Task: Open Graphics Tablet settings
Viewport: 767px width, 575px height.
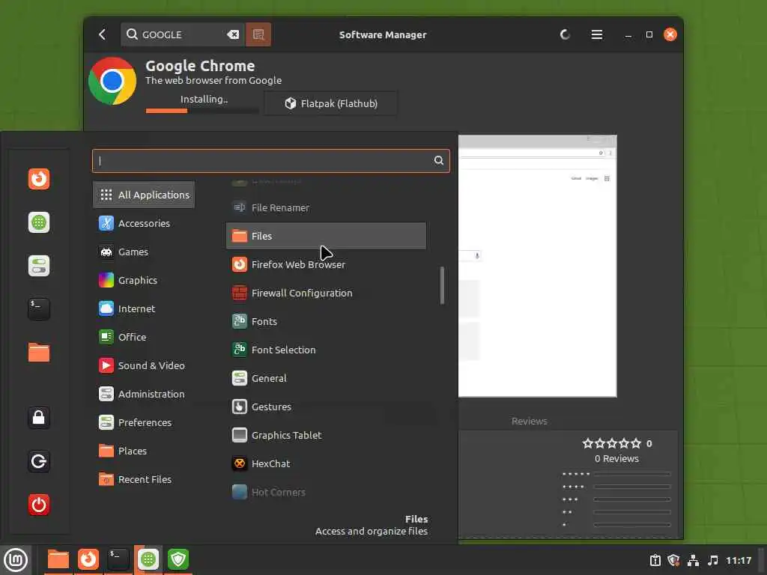Action: coord(326,435)
